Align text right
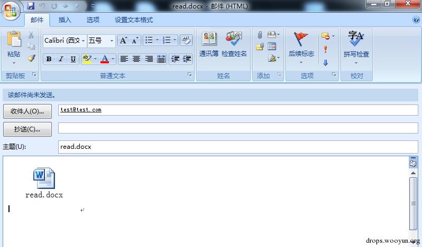Viewport: 422px width, 247px height. pos(149,59)
